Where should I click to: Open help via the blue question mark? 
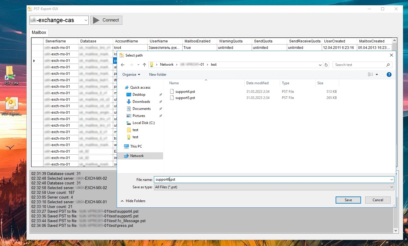pos(389,75)
